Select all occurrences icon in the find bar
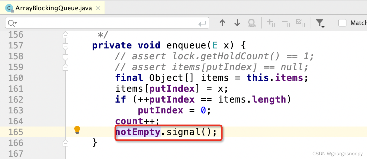Image resolution: width=367 pixels, height=159 pixels. coord(301,23)
